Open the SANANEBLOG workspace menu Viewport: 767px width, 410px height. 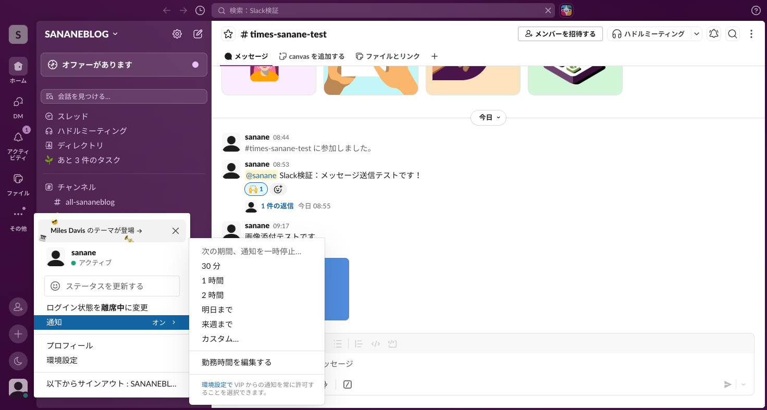[x=81, y=34]
